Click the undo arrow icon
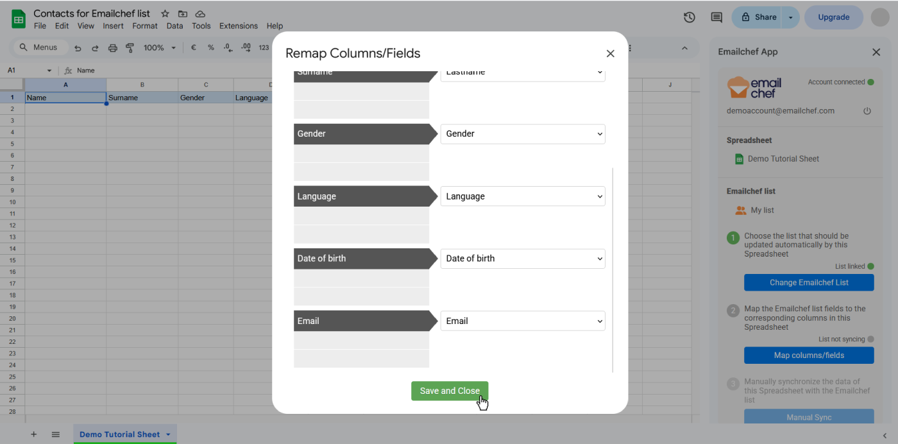Viewport: 898px width, 444px height. point(78,47)
